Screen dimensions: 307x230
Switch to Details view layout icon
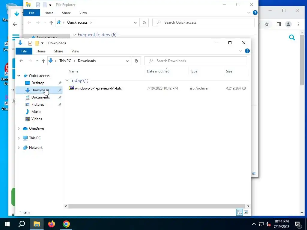click(x=240, y=212)
